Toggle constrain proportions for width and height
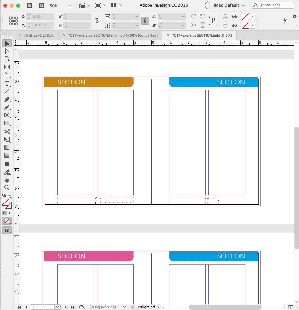 coord(97,20)
